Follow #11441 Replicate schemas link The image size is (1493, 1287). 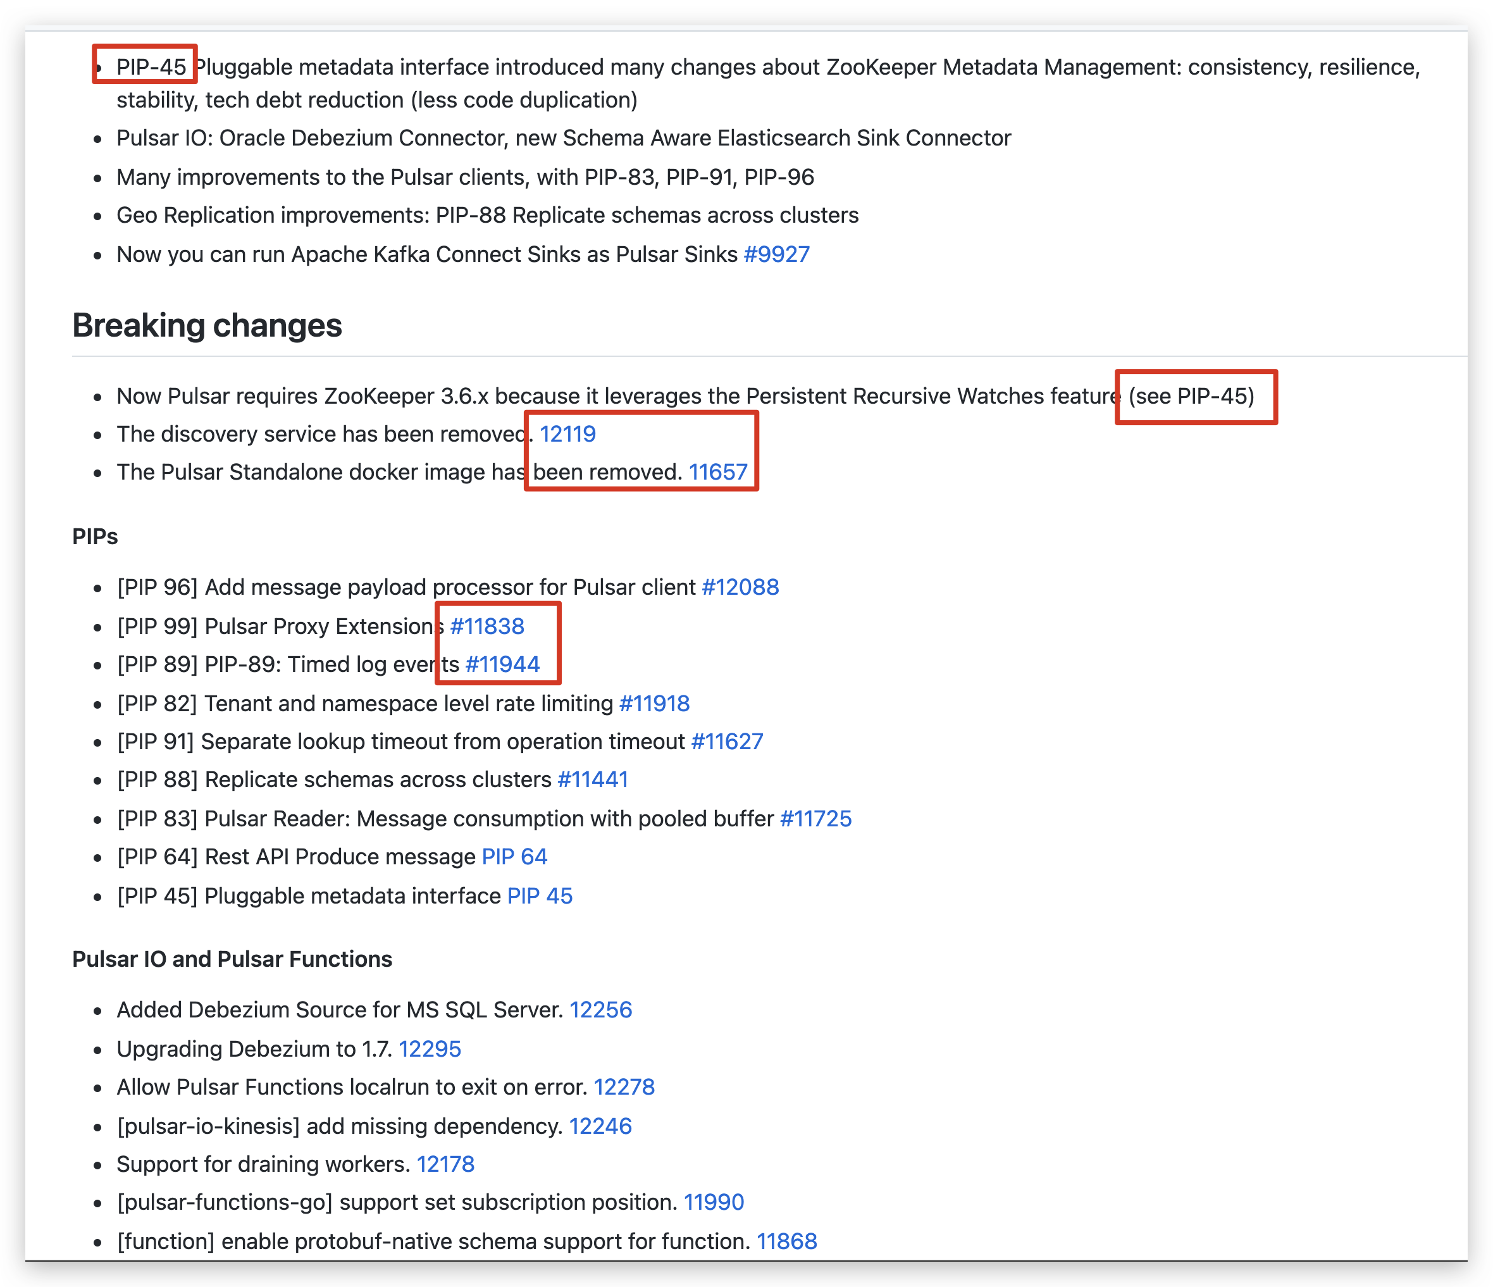click(x=592, y=780)
